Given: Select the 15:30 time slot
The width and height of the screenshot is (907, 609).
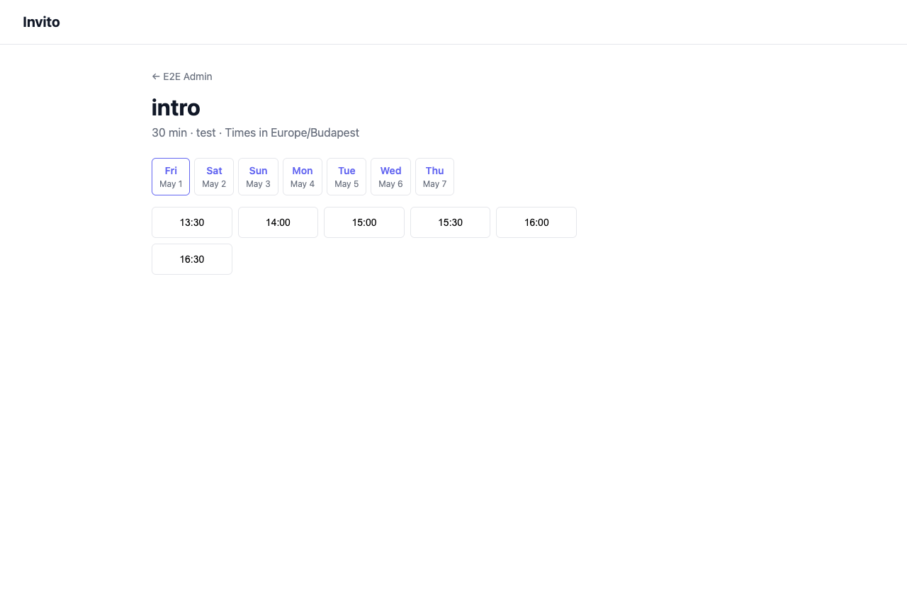Looking at the screenshot, I should (x=450, y=222).
